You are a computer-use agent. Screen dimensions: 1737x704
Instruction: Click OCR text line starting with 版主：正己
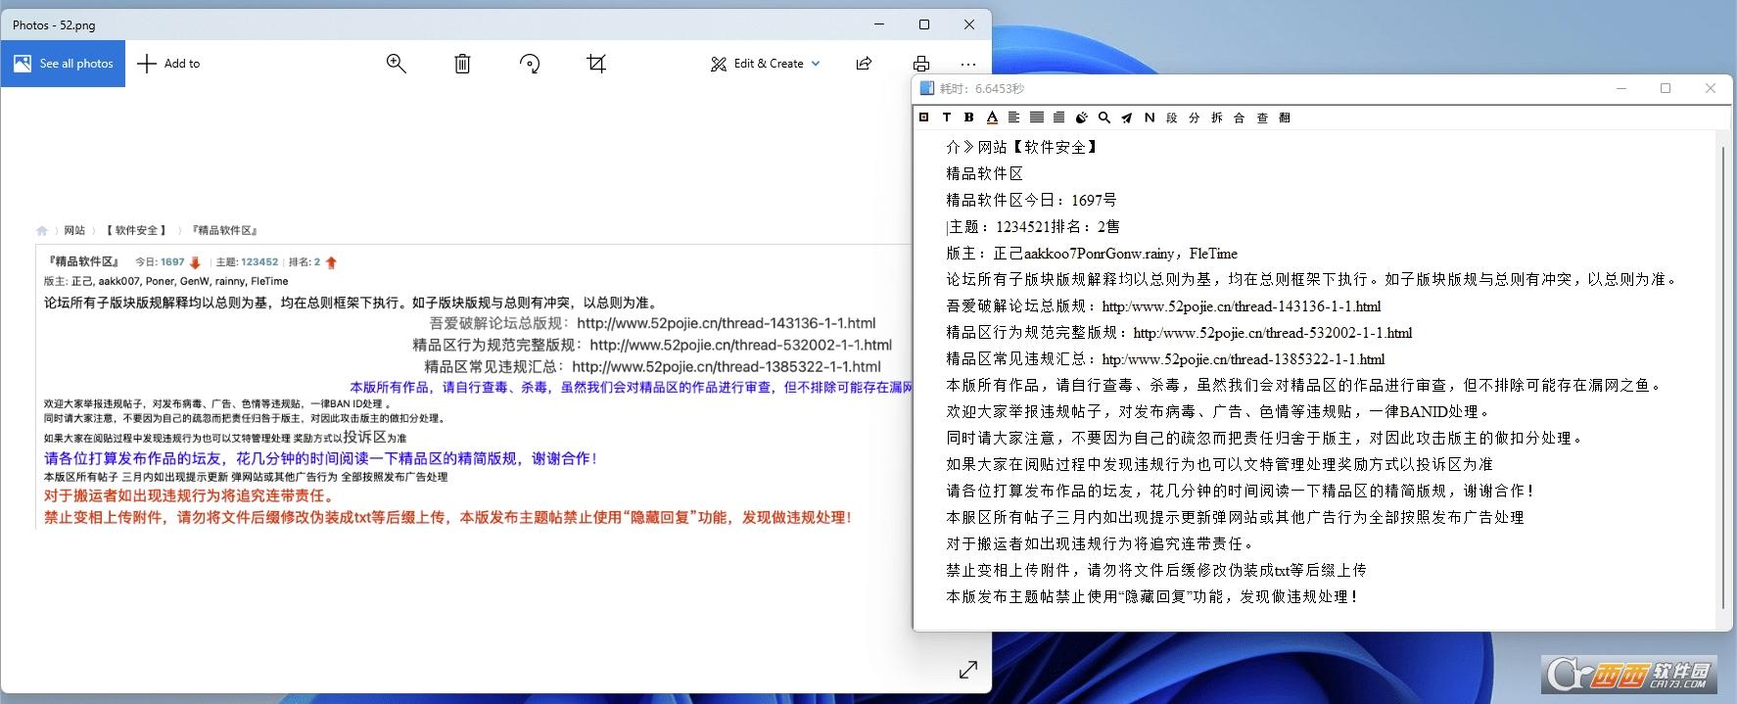[x=1092, y=253]
